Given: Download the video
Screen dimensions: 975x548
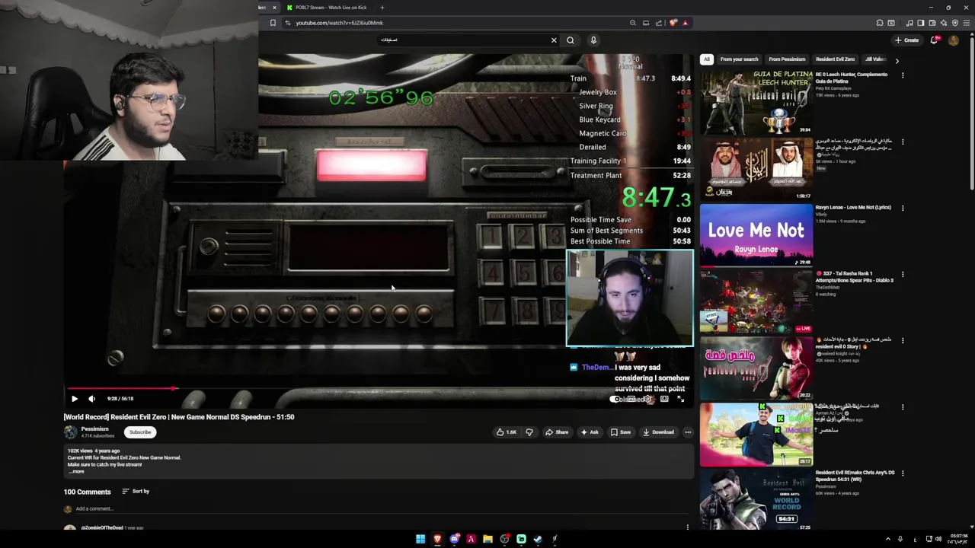Looking at the screenshot, I should [658, 432].
